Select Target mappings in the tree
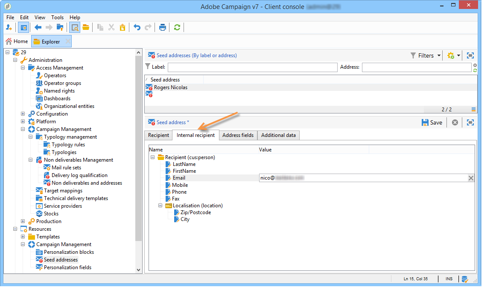The height and width of the screenshot is (302, 496). pos(63,191)
